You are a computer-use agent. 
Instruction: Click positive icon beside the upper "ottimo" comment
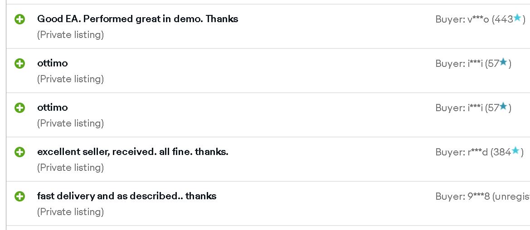(19, 63)
